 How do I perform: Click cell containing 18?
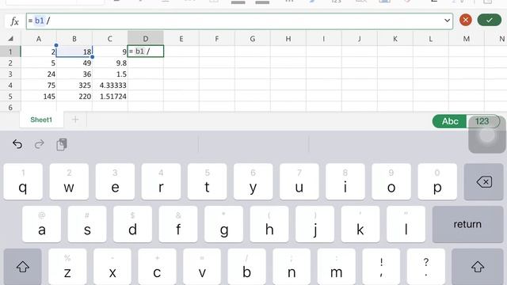[74, 51]
